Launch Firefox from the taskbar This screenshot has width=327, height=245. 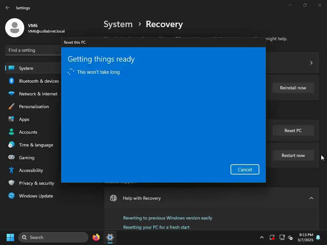96,237
